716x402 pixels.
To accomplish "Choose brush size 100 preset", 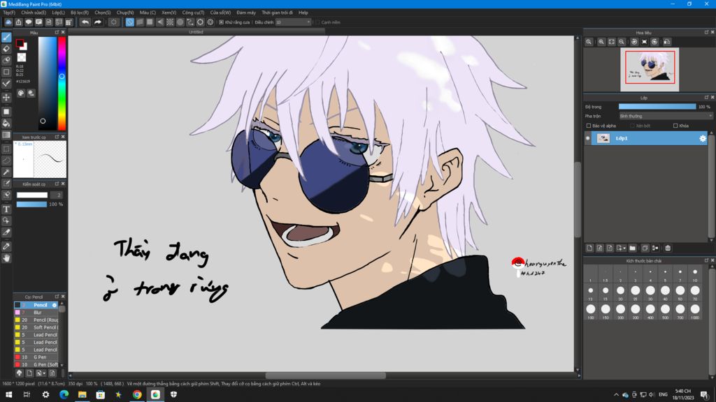I will [x=590, y=309].
